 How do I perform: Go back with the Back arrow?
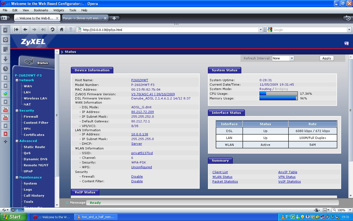click(25, 30)
